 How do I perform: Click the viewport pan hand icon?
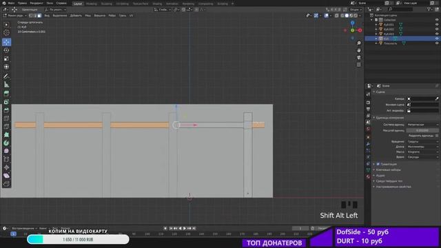[x=359, y=50]
